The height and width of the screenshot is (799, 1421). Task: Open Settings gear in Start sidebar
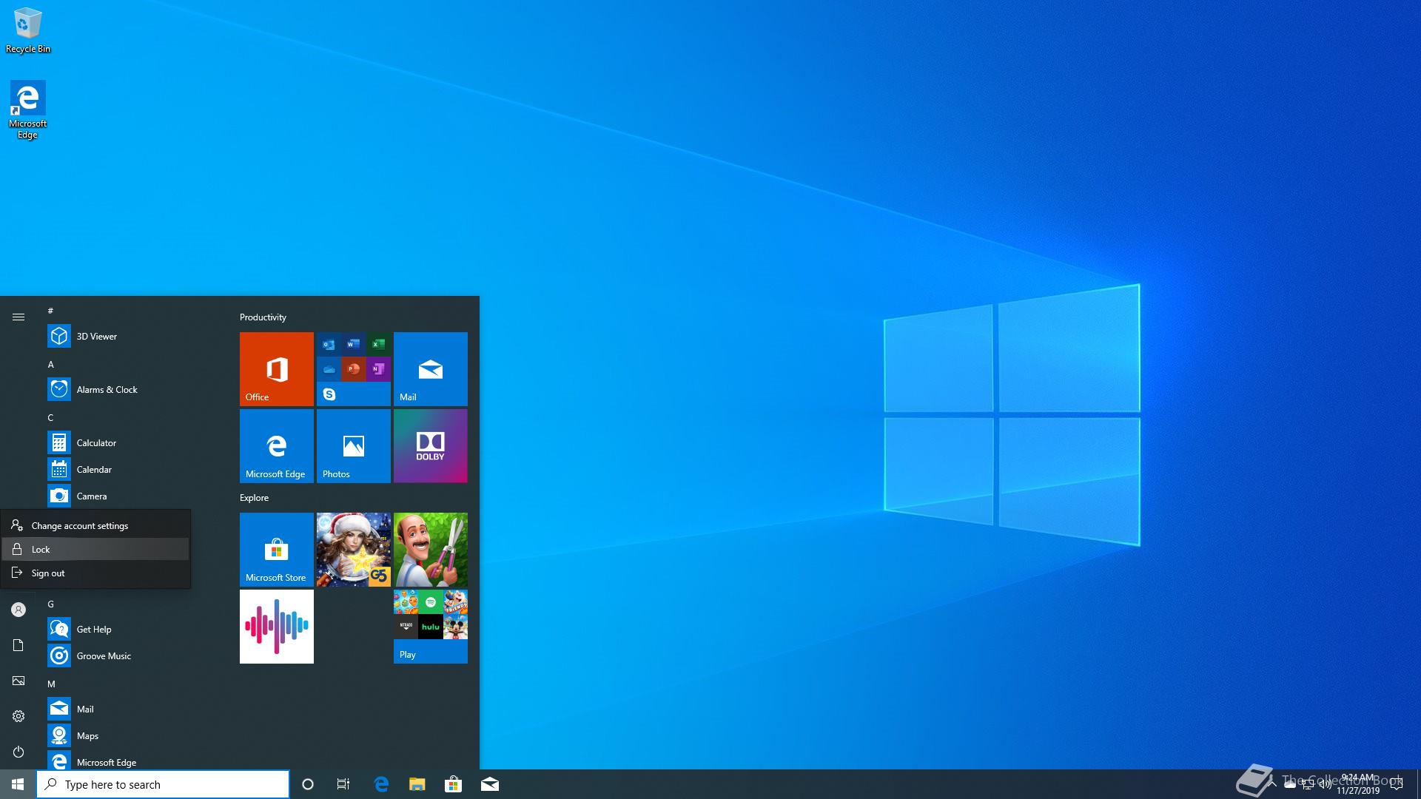click(x=19, y=716)
